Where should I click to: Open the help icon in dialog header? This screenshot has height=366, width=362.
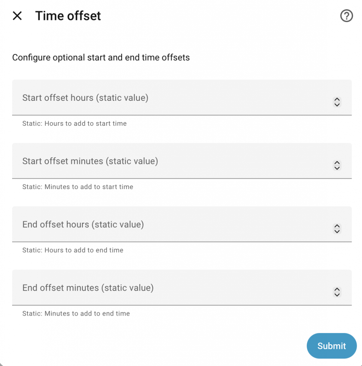coord(346,16)
